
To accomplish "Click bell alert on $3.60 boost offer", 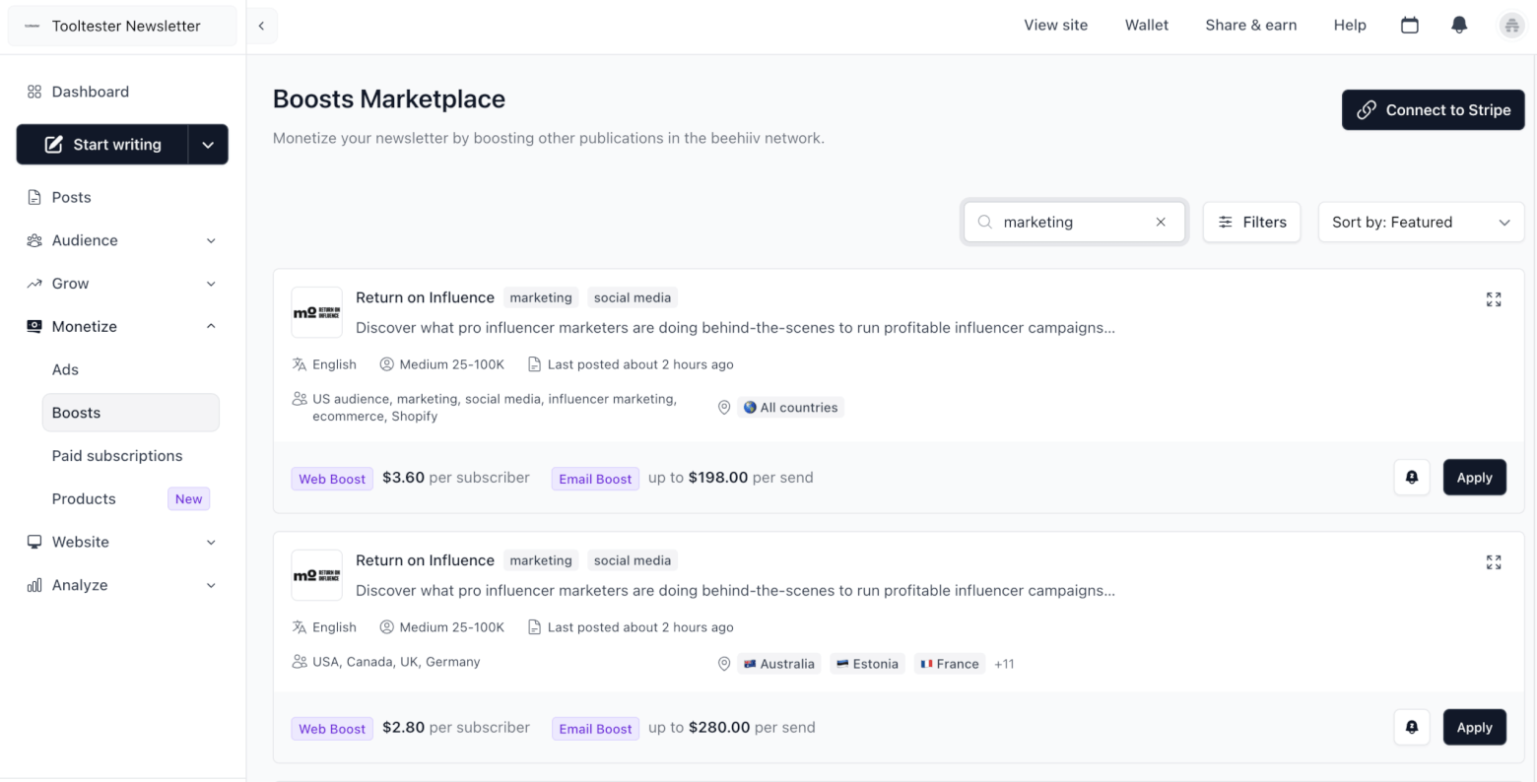I will pos(1412,478).
